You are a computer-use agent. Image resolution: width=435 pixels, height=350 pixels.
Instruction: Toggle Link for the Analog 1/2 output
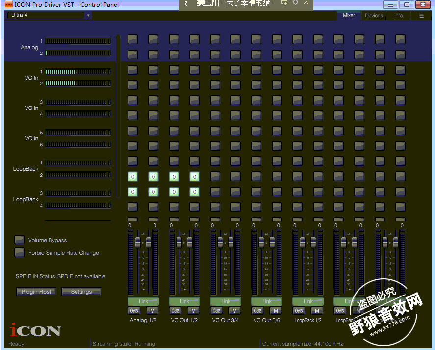point(143,301)
